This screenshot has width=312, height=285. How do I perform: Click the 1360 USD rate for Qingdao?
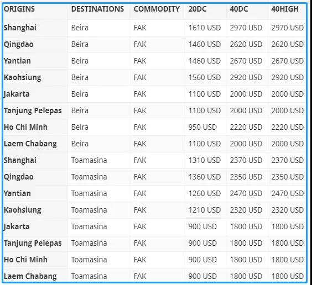(x=205, y=177)
